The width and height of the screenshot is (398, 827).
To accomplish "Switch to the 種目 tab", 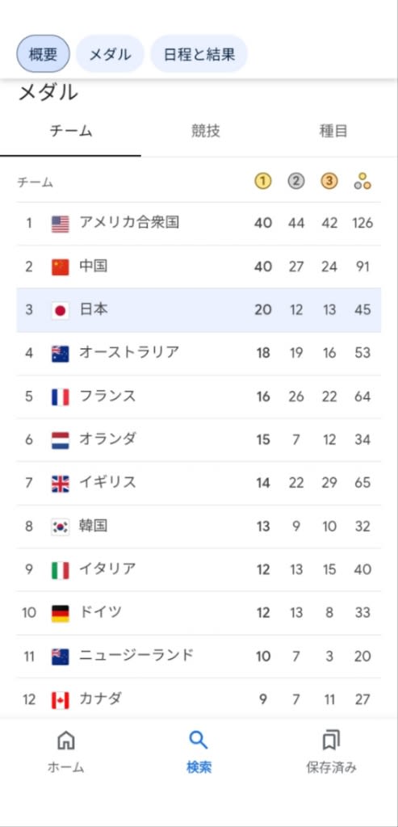I will point(333,132).
